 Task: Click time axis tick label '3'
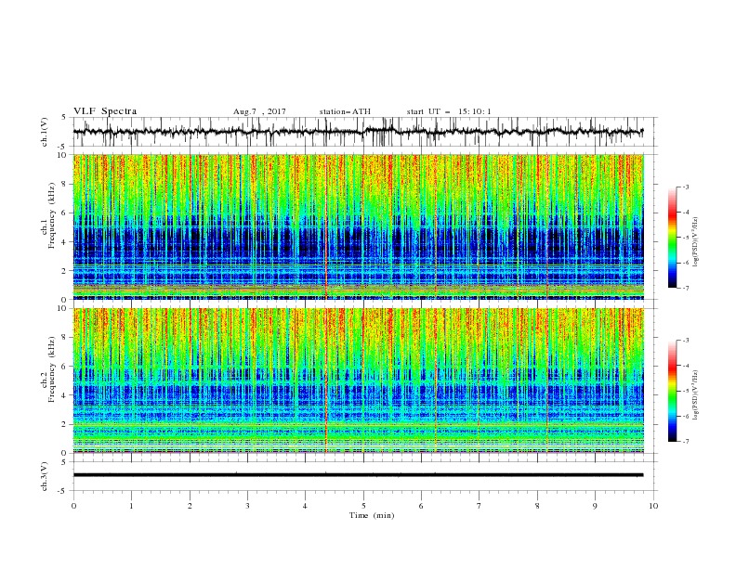247,506
